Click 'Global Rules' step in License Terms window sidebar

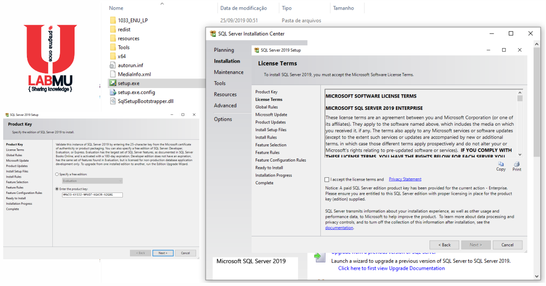(267, 107)
